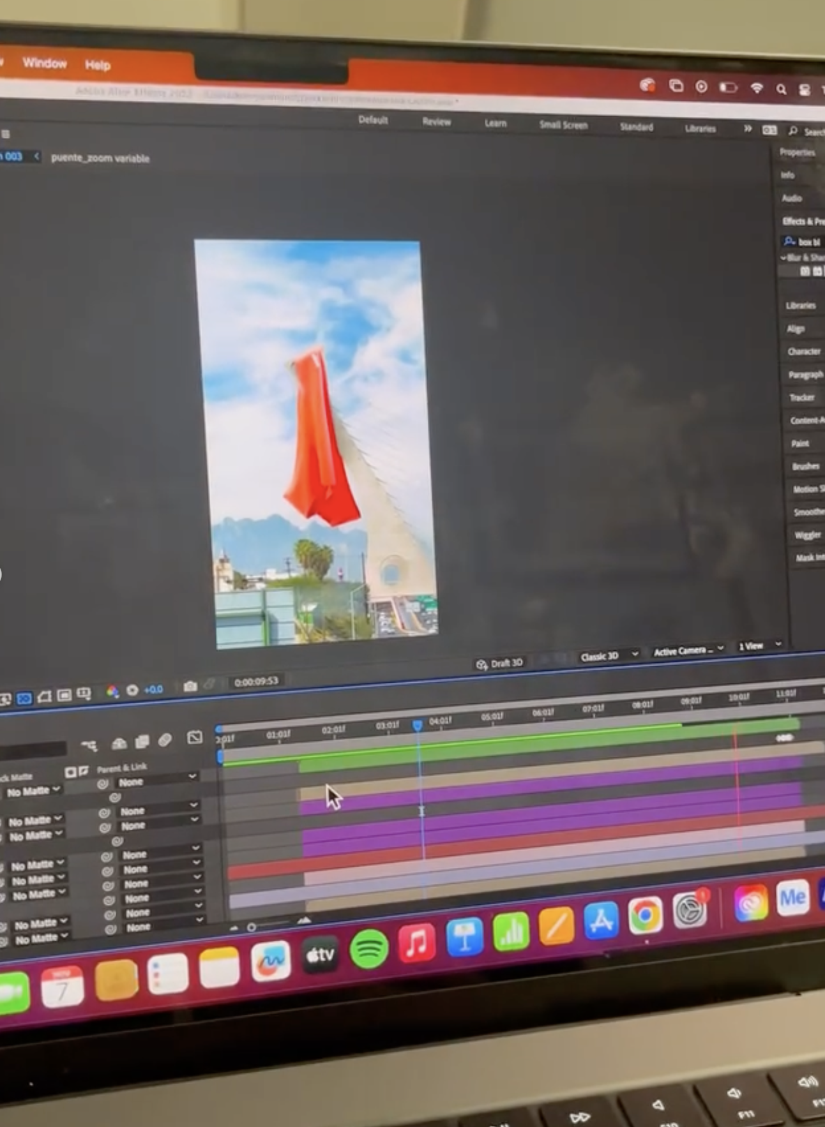The width and height of the screenshot is (825, 1127).
Task: Open the Graph Editor
Action: (195, 738)
